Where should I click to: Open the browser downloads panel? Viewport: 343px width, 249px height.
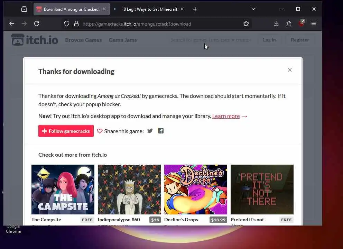point(276,24)
